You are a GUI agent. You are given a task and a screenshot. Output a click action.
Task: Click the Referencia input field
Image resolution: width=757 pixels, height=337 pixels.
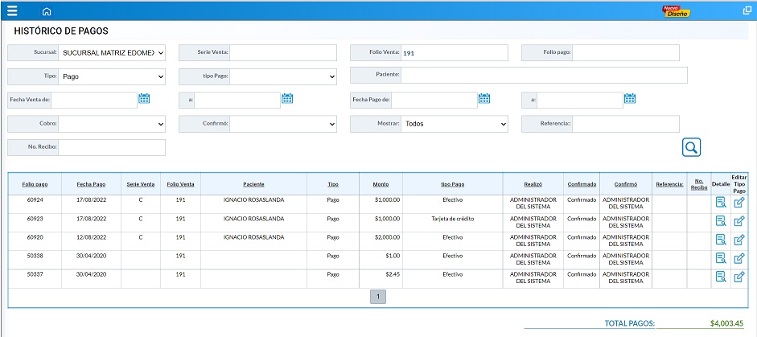[x=626, y=124]
